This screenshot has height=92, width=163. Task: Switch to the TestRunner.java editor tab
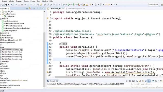pyautogui.click(x=56, y=8)
